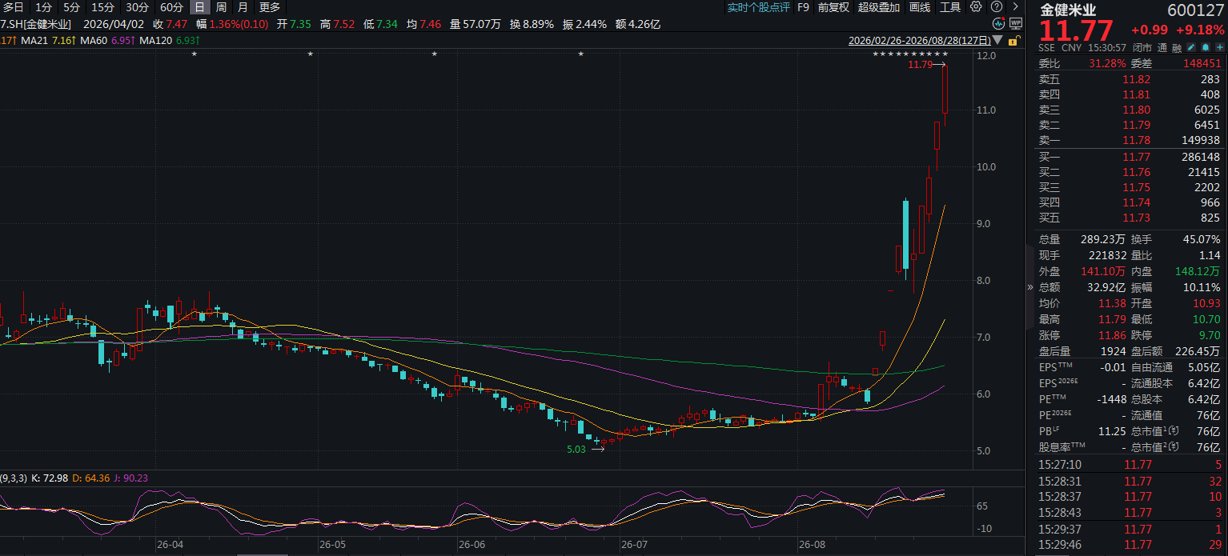Image resolution: width=1228 pixels, height=556 pixels.
Task: Click the 11.79 high price marker on the chart
Action: coord(920,65)
